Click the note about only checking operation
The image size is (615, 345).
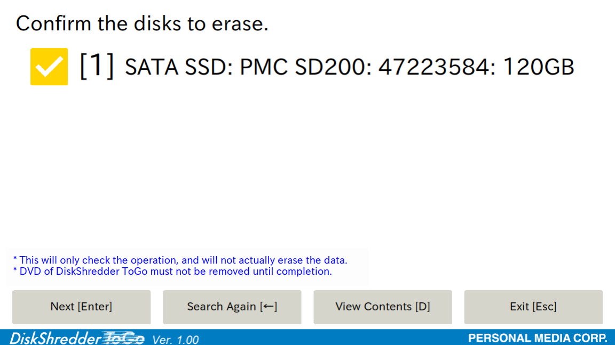(180, 260)
